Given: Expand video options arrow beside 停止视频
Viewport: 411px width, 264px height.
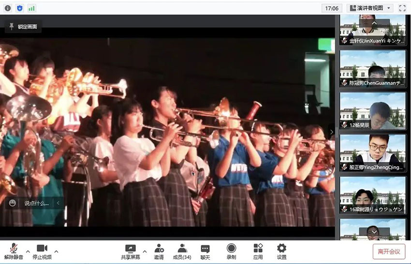Looking at the screenshot, I should pos(56,251).
